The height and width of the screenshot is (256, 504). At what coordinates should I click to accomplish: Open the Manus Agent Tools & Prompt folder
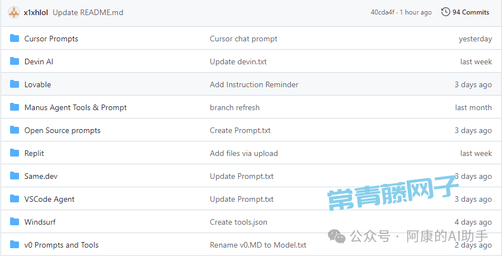[76, 107]
